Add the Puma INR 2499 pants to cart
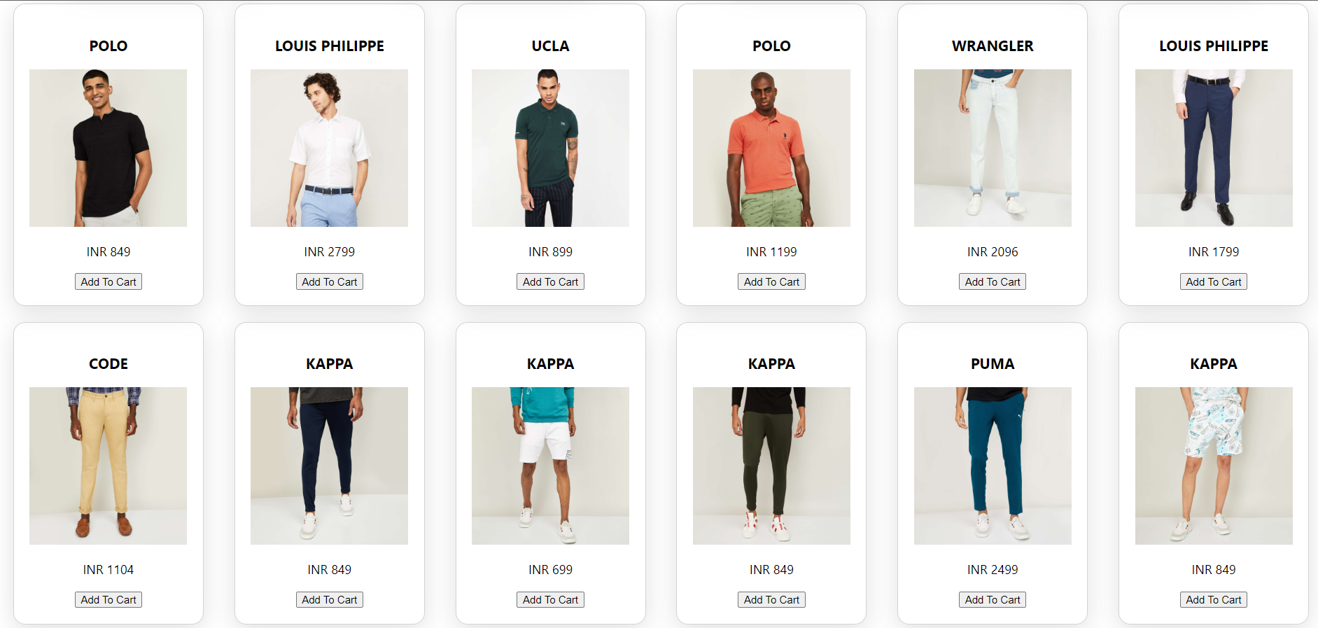This screenshot has width=1318, height=628. pyautogui.click(x=993, y=599)
